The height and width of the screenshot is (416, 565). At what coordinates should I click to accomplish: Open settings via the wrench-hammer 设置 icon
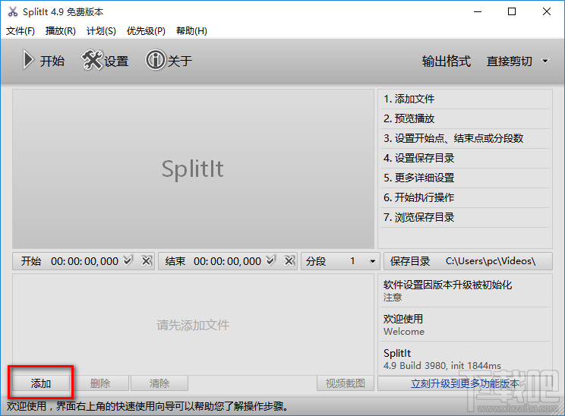pos(92,60)
